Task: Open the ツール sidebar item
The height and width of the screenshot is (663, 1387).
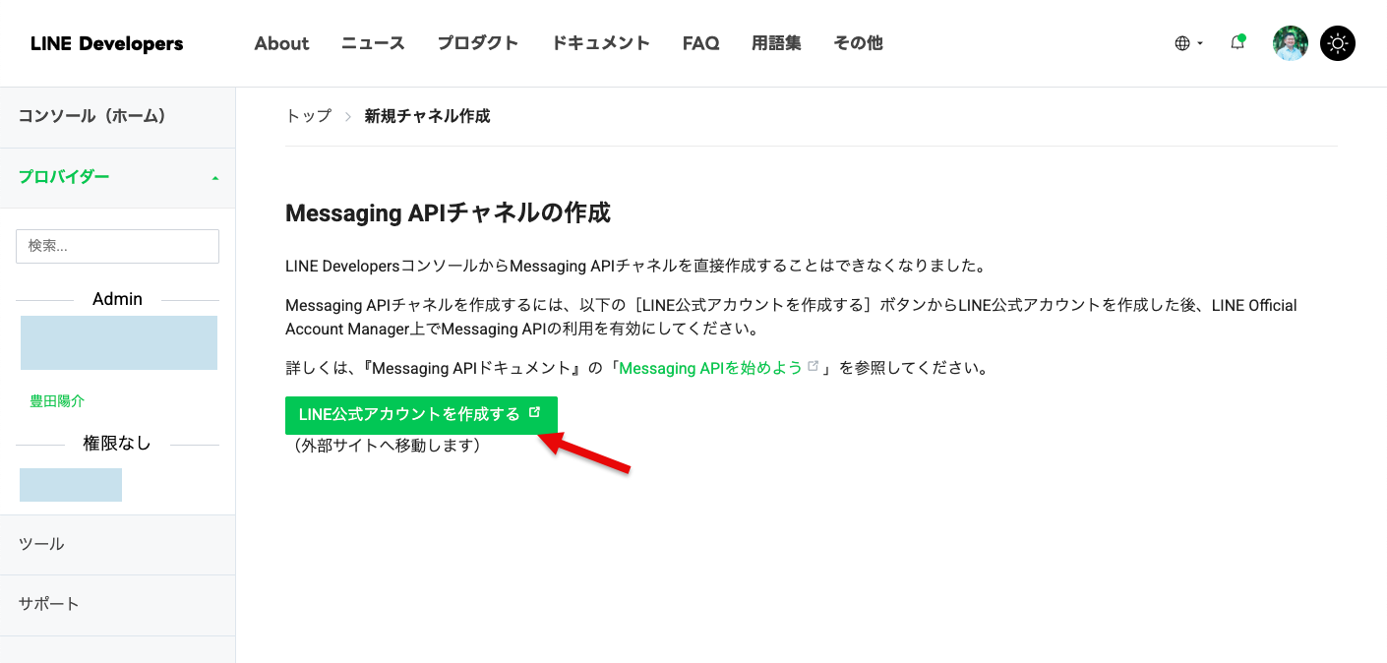Action: [117, 544]
